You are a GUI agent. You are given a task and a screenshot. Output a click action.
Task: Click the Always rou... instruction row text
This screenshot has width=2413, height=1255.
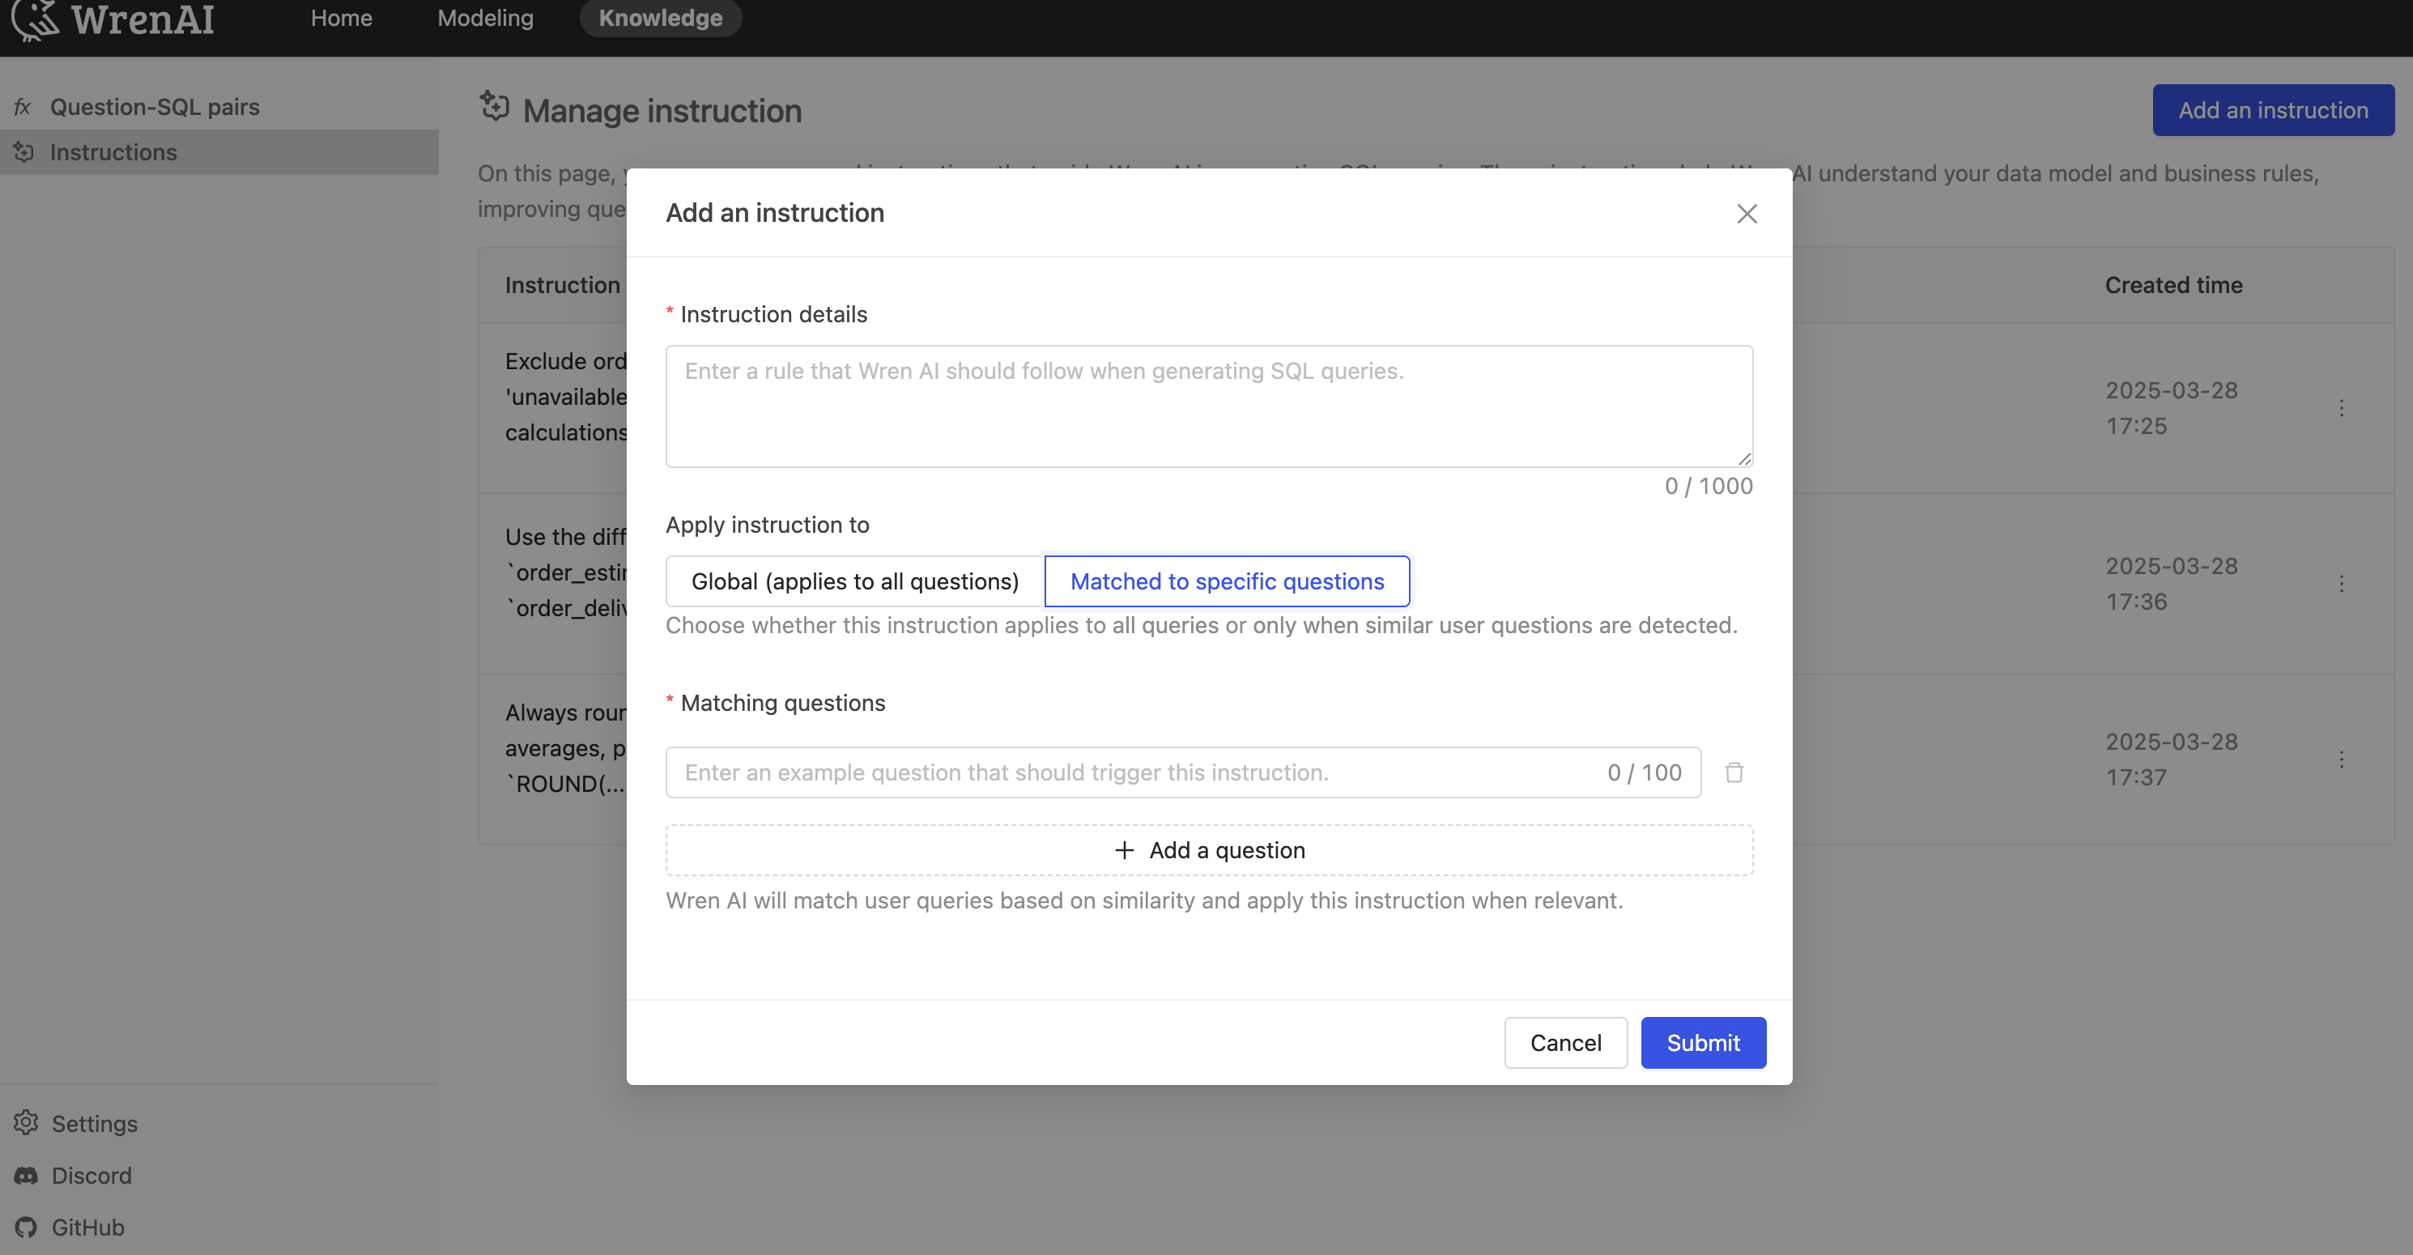(x=566, y=748)
